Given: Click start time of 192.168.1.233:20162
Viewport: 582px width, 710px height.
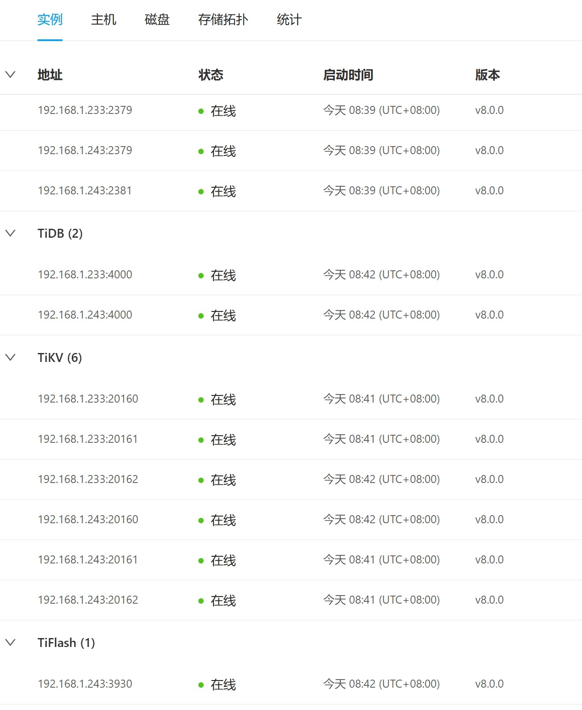Looking at the screenshot, I should click(x=381, y=479).
